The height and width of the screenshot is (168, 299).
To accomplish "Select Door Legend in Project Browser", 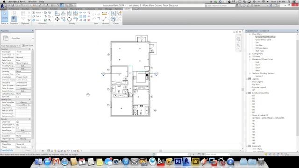I will [x=257, y=82].
